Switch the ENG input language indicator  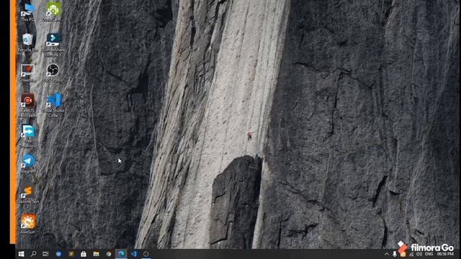click(429, 254)
